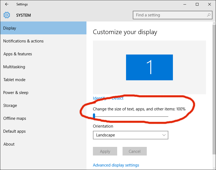
Task: Close the Settings window
Action: pyautogui.click(x=210, y=4)
